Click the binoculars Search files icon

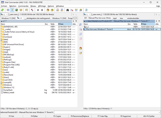coord(68,10)
